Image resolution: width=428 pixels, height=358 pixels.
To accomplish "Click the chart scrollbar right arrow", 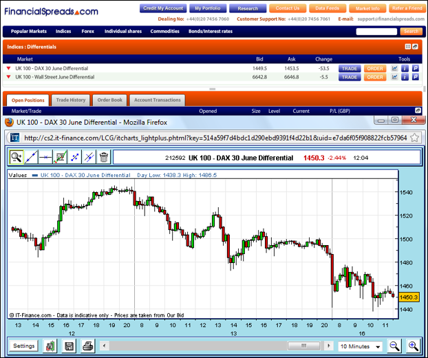I will pos(329,346).
